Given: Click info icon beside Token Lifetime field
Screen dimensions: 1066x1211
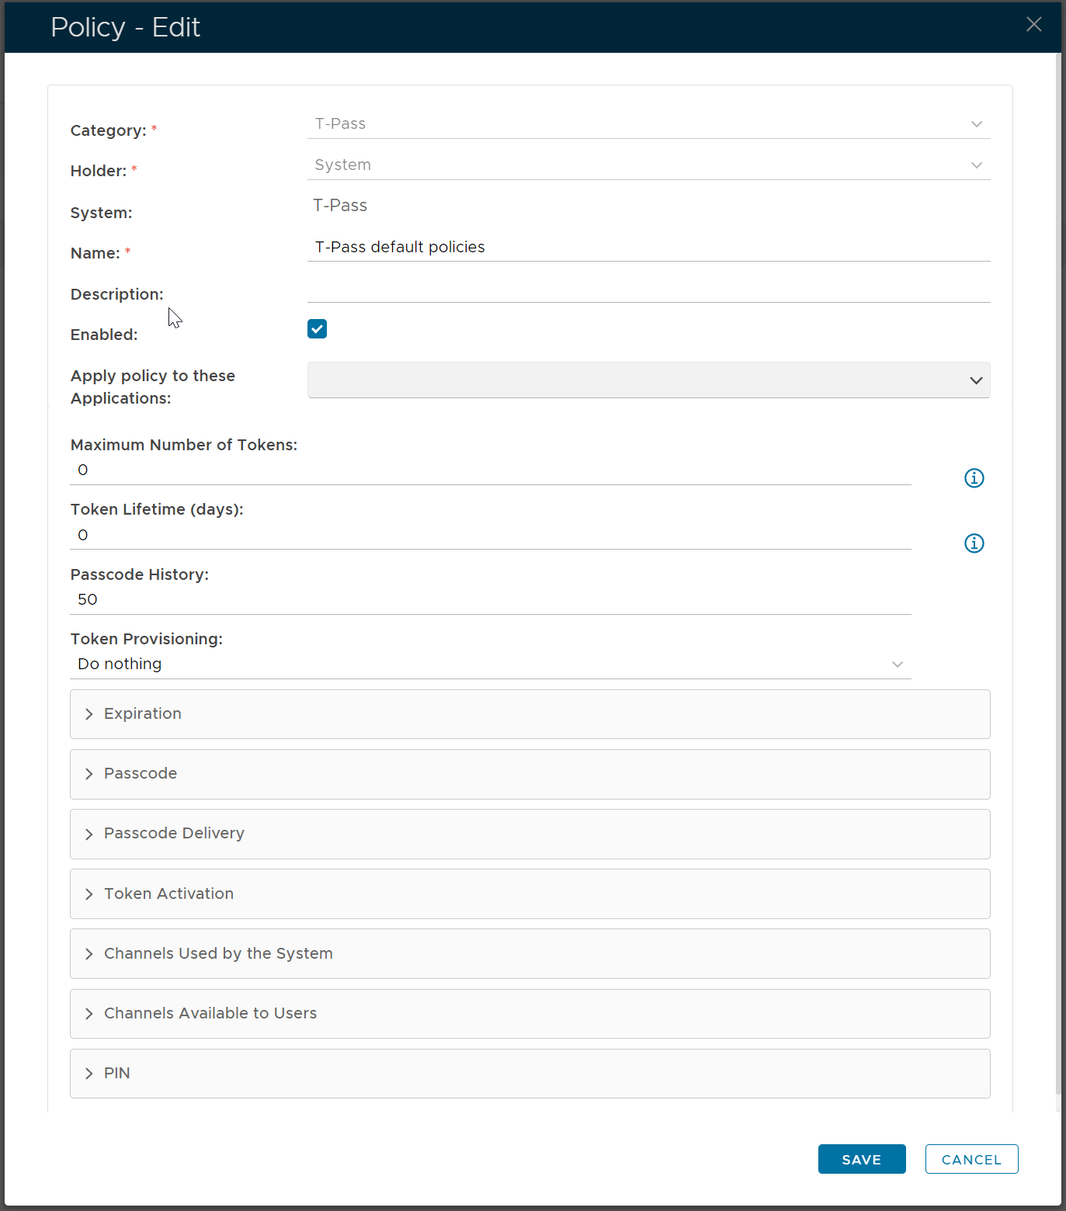Looking at the screenshot, I should click(974, 543).
